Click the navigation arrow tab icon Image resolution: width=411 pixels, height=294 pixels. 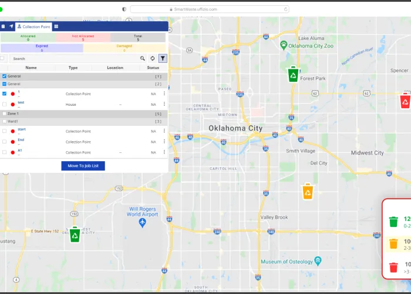pyautogui.click(x=11, y=26)
